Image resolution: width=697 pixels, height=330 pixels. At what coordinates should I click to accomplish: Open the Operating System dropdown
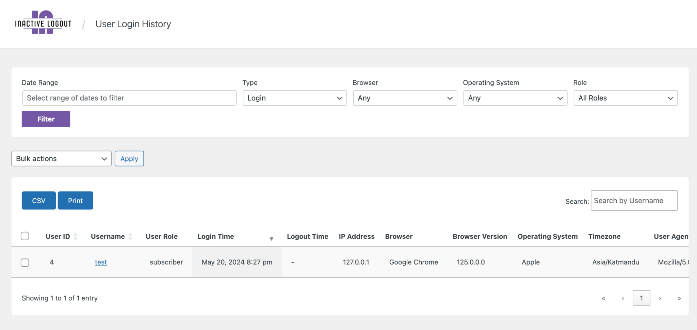click(515, 98)
